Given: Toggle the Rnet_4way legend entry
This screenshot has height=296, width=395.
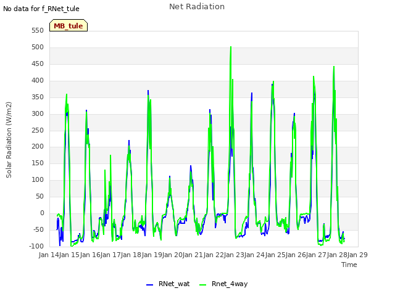Looking at the screenshot, I should tap(223, 284).
